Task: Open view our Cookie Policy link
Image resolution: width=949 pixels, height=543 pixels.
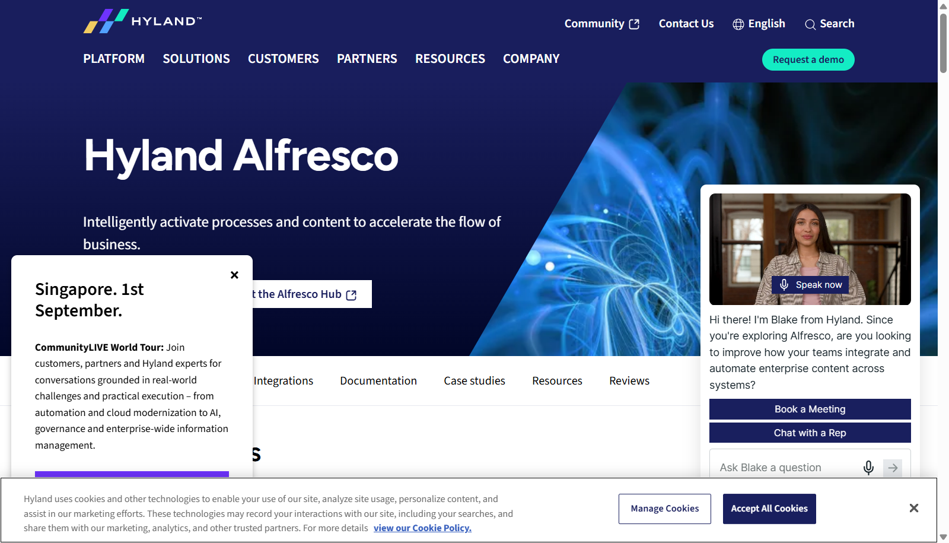Action: pos(422,528)
